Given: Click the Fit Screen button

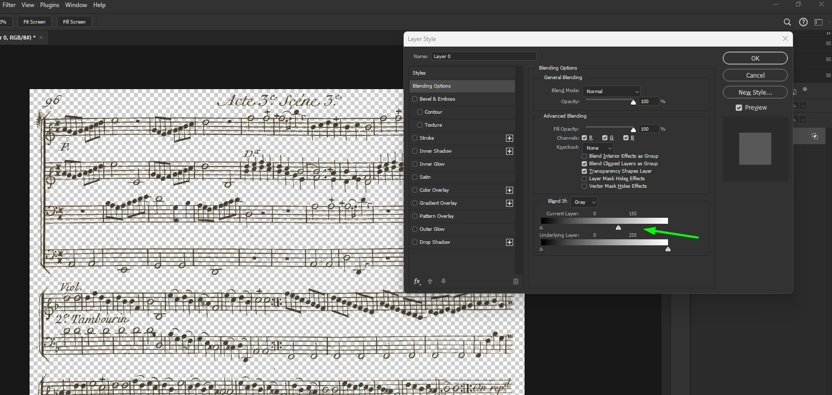Looking at the screenshot, I should click(x=35, y=22).
